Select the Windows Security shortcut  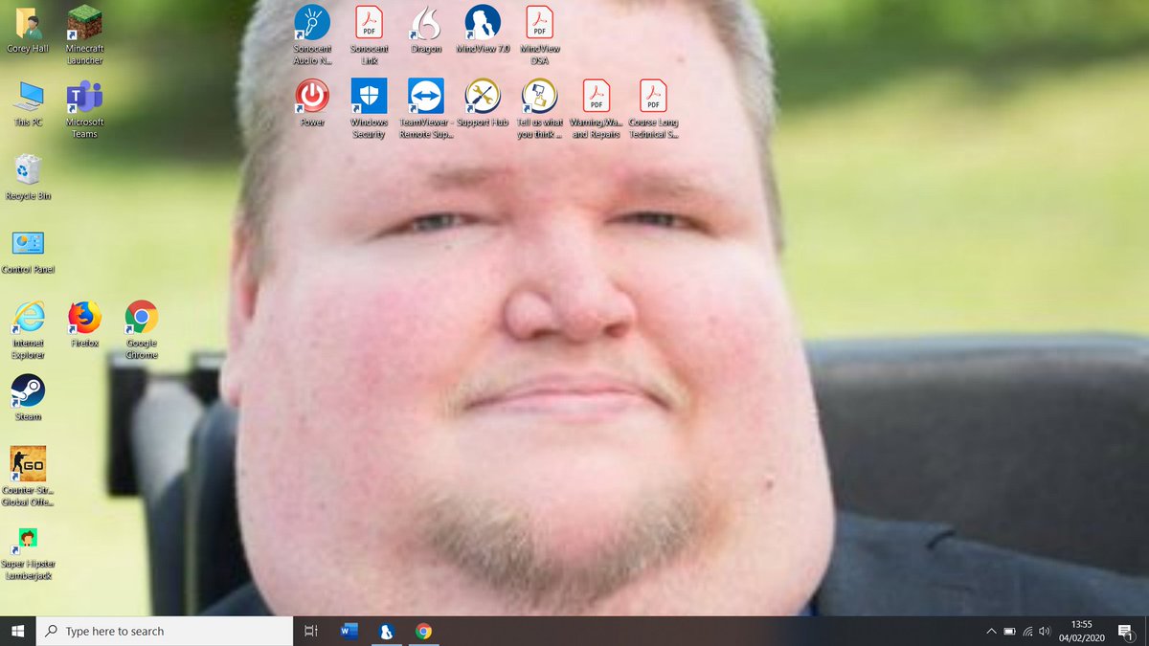(369, 108)
